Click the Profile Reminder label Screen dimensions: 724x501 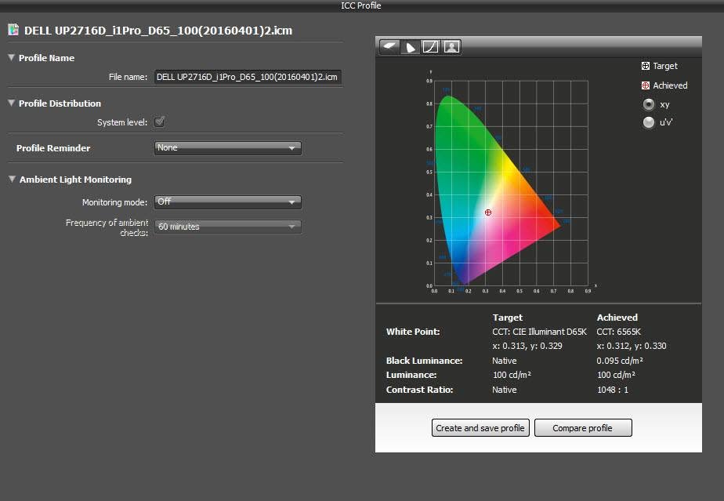(x=53, y=148)
